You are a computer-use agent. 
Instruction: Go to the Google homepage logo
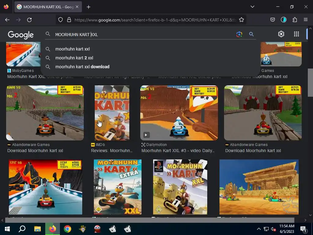(20, 35)
